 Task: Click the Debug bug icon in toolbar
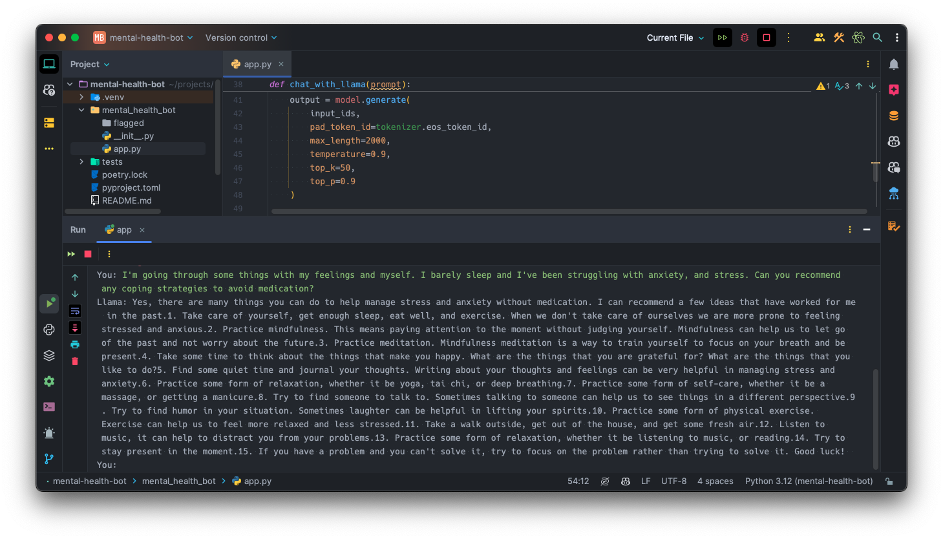tap(745, 37)
